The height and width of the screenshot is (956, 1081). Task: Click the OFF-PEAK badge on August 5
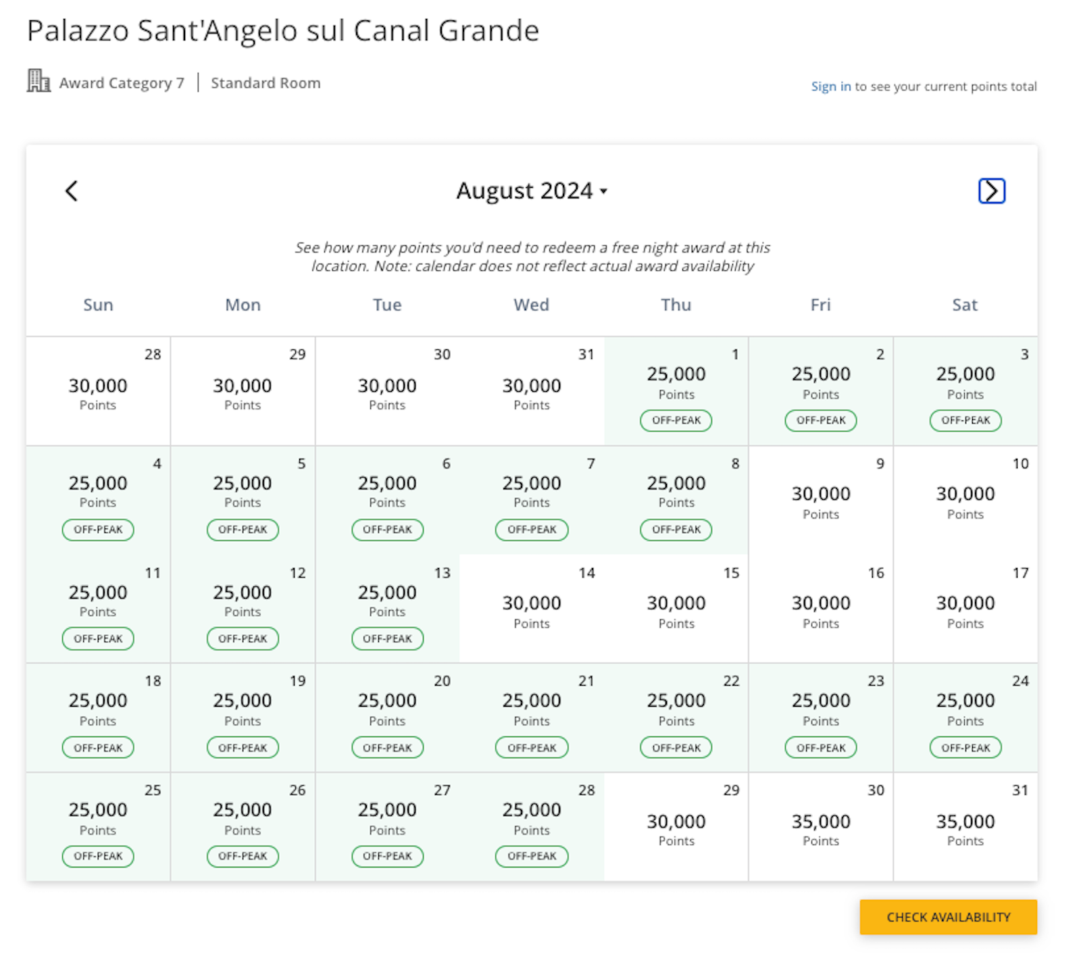[243, 530]
